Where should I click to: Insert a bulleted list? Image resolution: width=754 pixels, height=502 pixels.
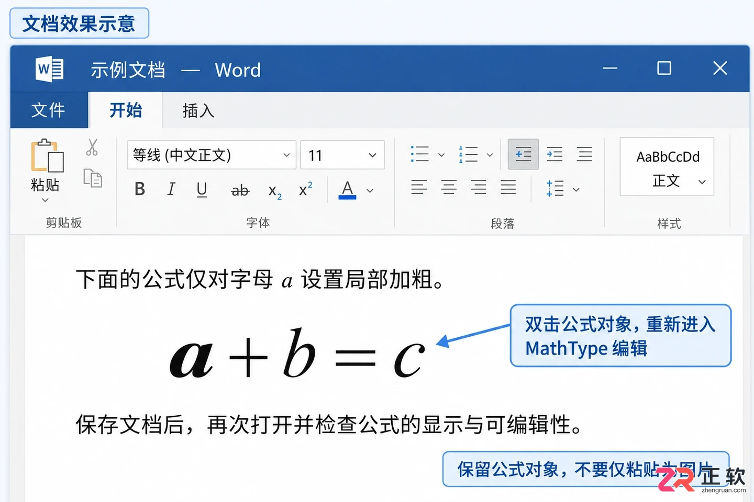(420, 154)
